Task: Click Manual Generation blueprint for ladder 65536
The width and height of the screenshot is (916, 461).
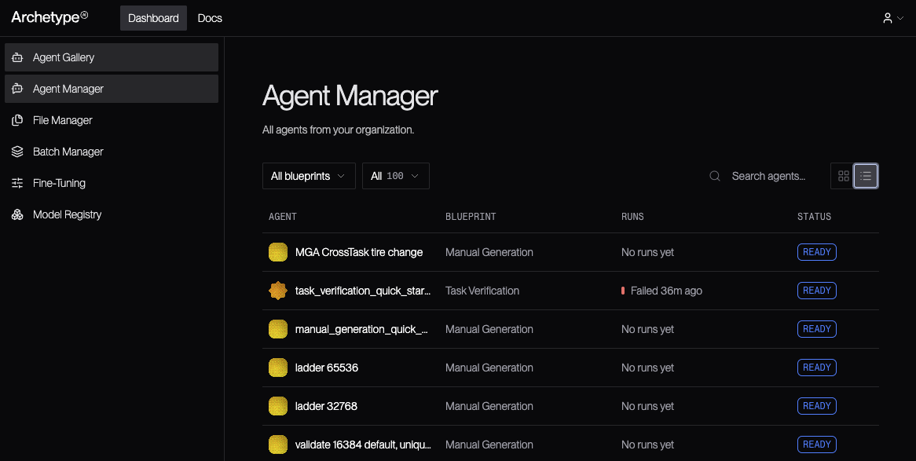Action: click(489, 368)
